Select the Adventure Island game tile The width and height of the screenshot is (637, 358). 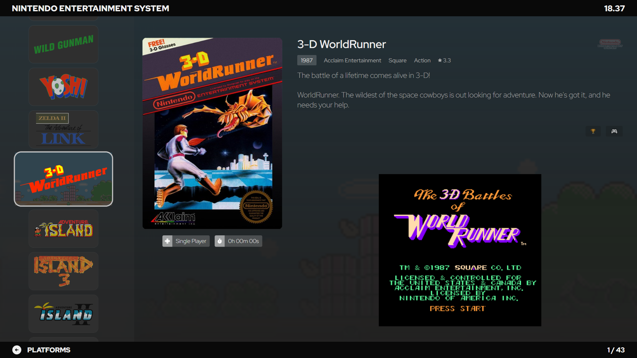pos(63,229)
